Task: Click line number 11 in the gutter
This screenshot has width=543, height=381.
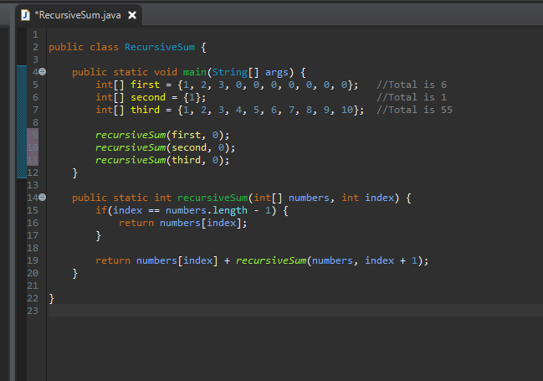Action: coord(33,160)
